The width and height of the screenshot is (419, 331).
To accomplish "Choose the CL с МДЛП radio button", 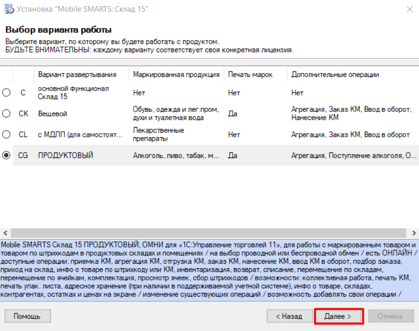I will tap(6, 135).
